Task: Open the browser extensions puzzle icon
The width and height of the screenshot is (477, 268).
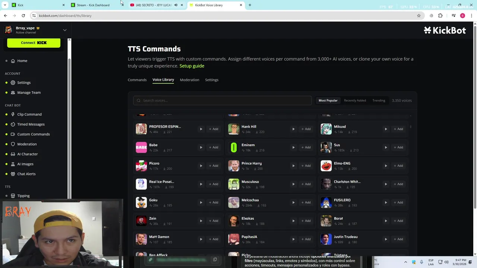Action: (x=440, y=16)
